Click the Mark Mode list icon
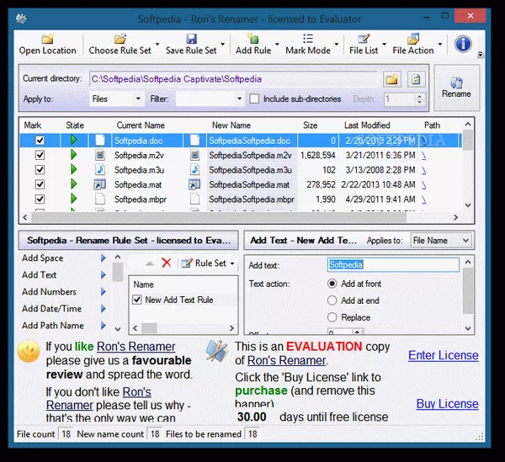 (308, 39)
